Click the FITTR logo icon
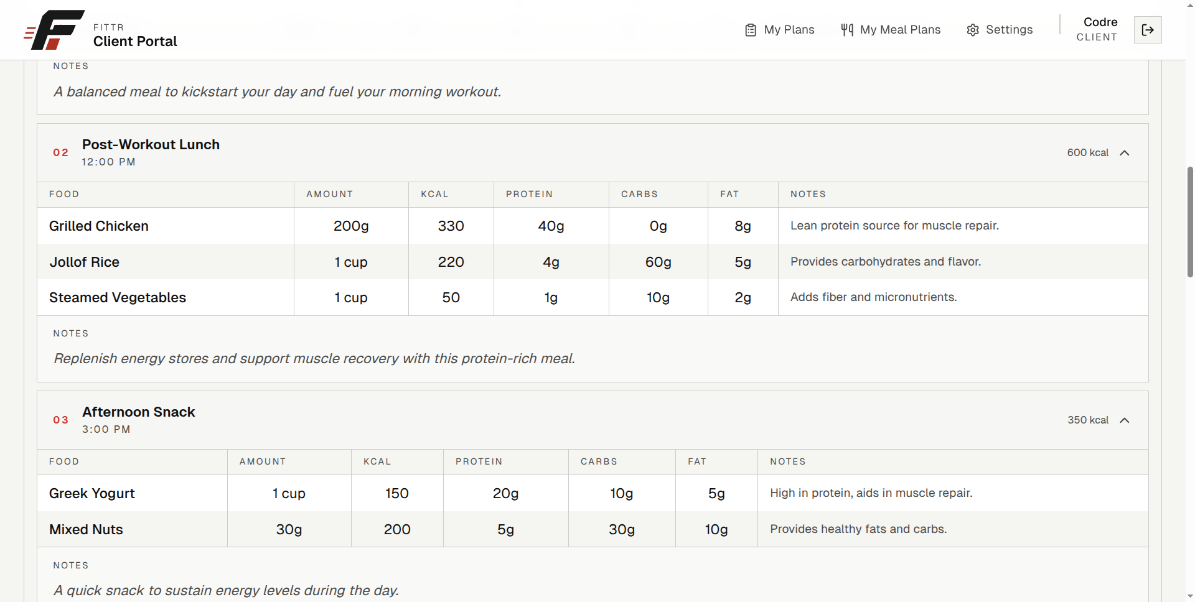 (54, 30)
